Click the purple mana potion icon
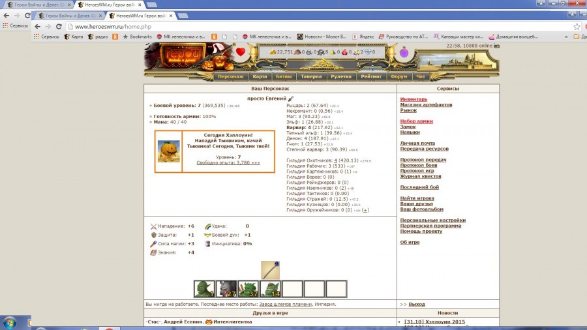 coord(404,52)
